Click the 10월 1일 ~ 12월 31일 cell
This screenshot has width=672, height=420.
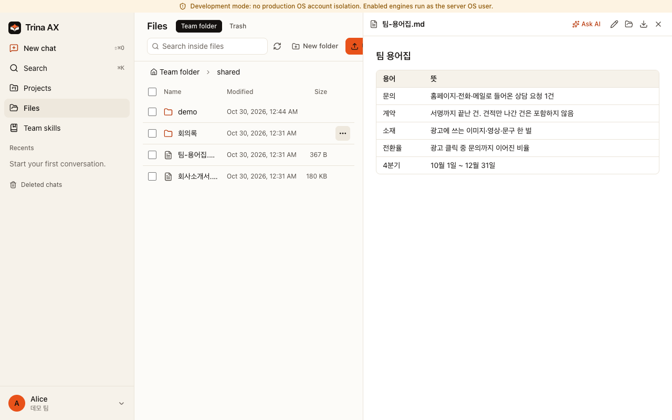click(x=541, y=165)
